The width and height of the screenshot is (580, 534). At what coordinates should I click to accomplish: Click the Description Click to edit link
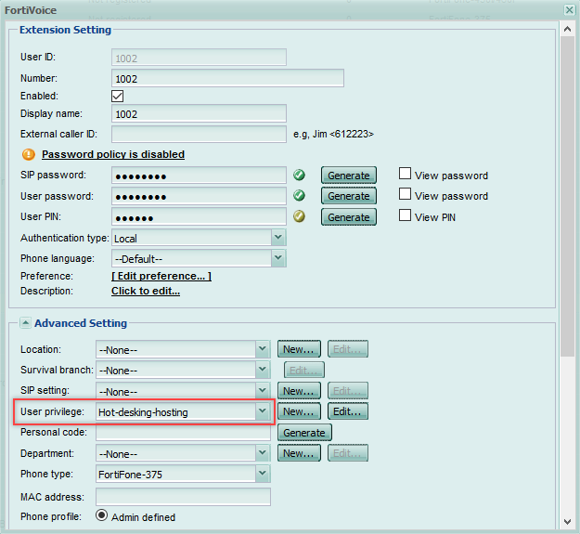coord(146,291)
